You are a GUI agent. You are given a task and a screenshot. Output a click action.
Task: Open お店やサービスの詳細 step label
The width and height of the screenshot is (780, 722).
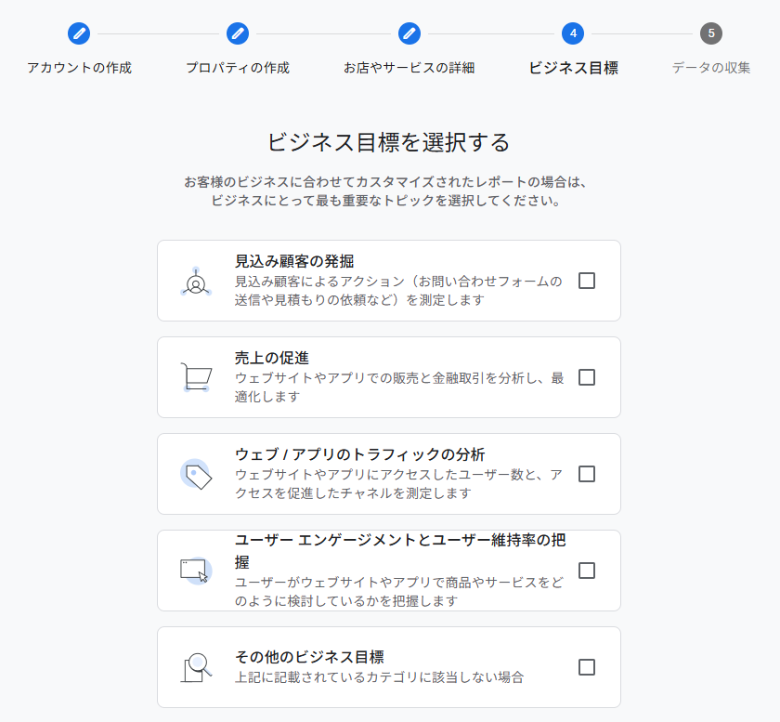409,68
